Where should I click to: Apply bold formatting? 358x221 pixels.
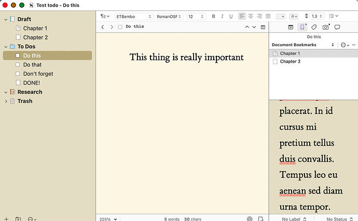pos(213,16)
